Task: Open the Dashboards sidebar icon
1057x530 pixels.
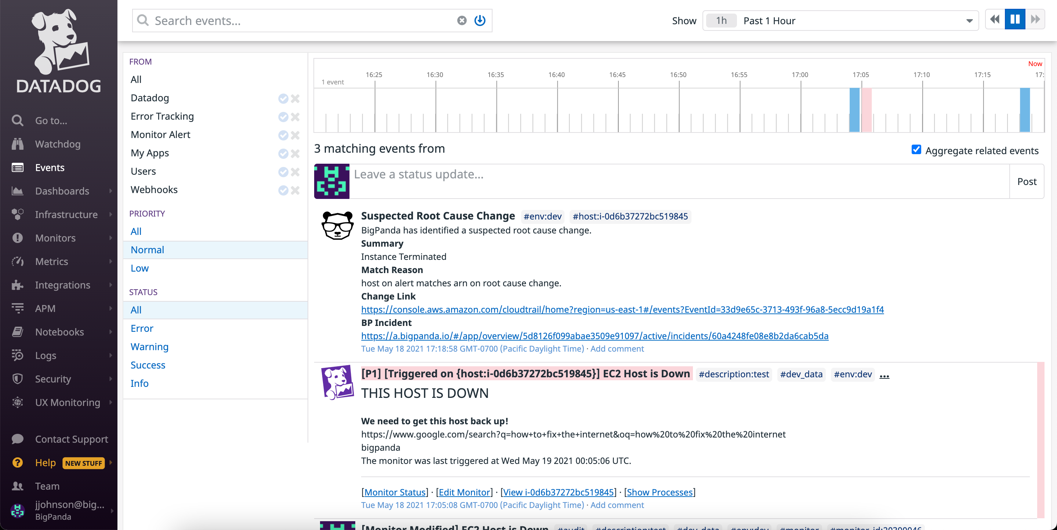Action: tap(17, 191)
